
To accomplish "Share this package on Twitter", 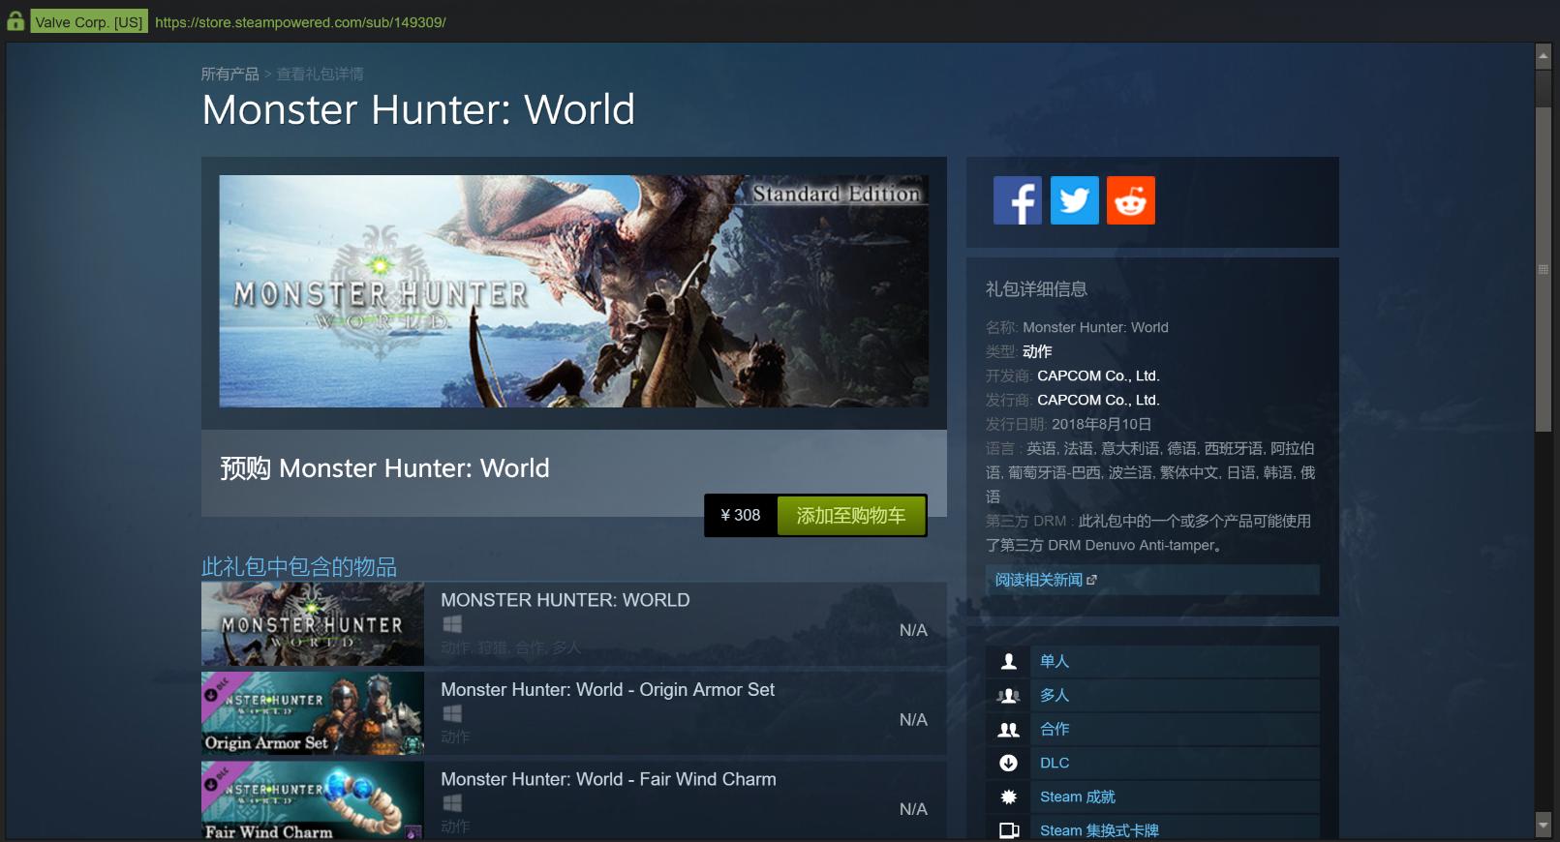I will [1075, 200].
